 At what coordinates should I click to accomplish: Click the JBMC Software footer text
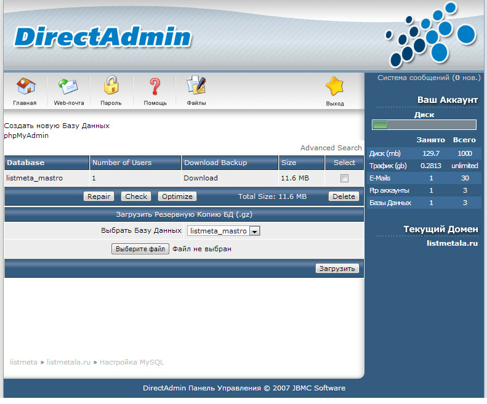tap(319, 388)
